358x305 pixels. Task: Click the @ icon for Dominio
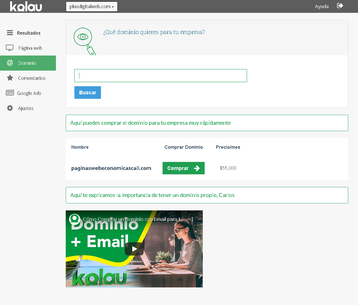(10, 63)
